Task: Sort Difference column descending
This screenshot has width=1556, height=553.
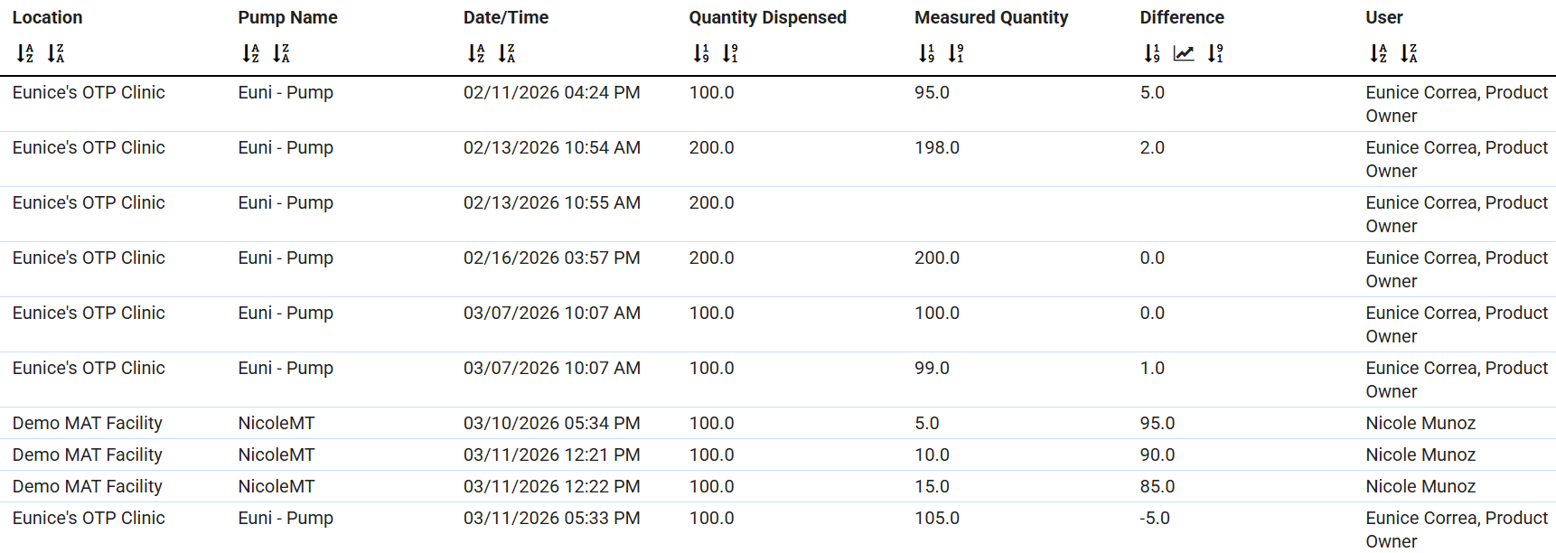Action: [1216, 54]
